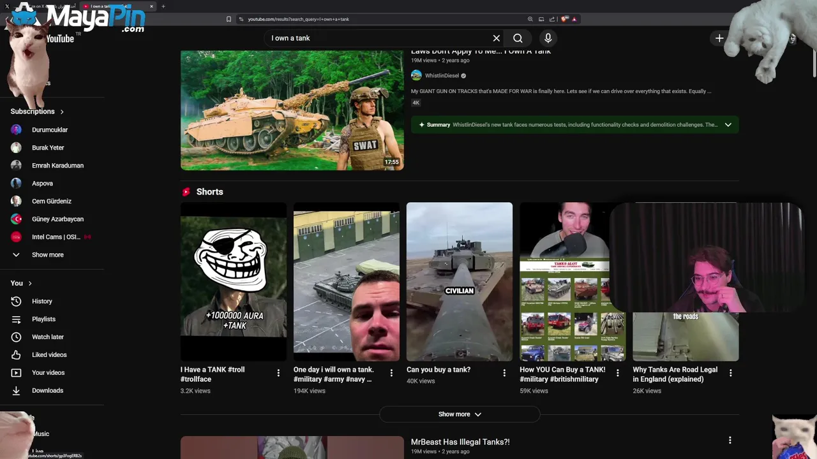Open more options for 'I Have a TANK' short
The height and width of the screenshot is (459, 817).
point(278,373)
